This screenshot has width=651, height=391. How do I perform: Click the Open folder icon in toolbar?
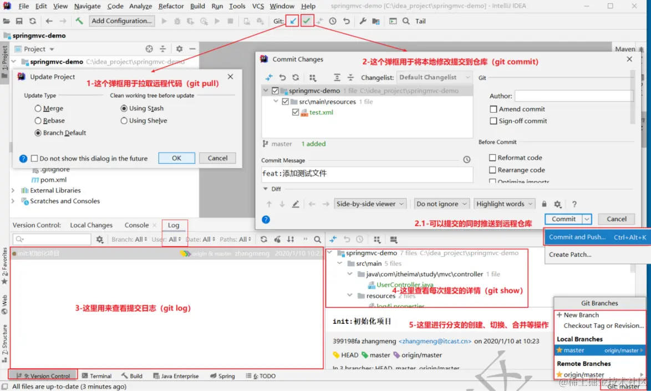pos(6,21)
